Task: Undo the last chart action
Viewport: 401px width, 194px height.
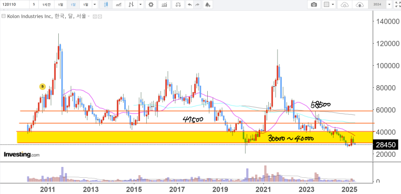Action: (x=189, y=5)
